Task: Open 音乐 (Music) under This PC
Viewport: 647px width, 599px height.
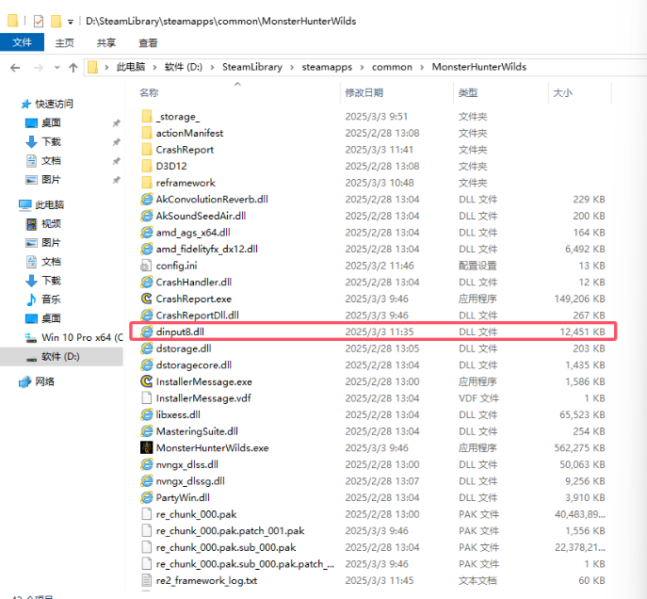Action: (x=50, y=299)
